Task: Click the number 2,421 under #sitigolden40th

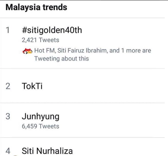Action: [29, 40]
